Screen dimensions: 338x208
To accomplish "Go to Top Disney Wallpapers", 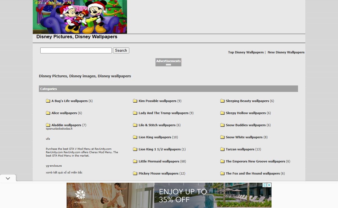I will pos(246,52).
